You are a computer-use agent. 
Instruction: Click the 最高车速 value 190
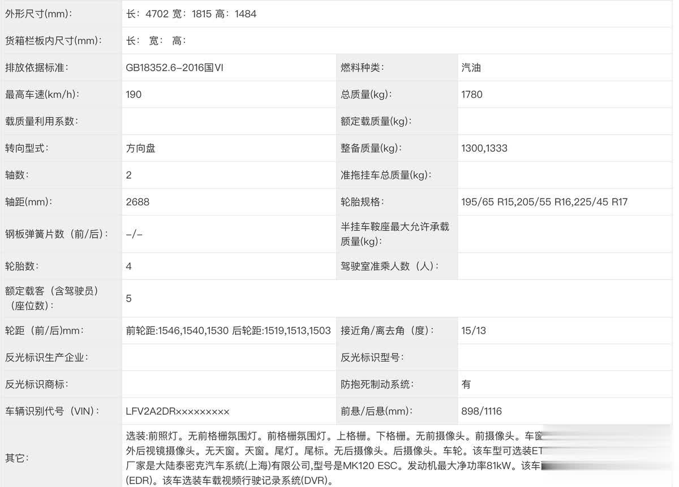coord(134,94)
